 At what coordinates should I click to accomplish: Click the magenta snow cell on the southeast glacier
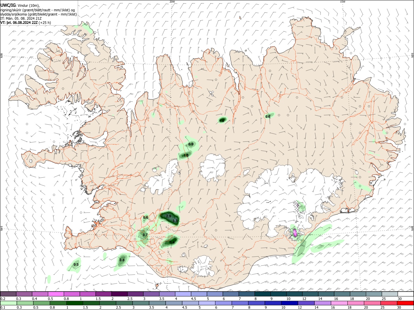point(295,232)
